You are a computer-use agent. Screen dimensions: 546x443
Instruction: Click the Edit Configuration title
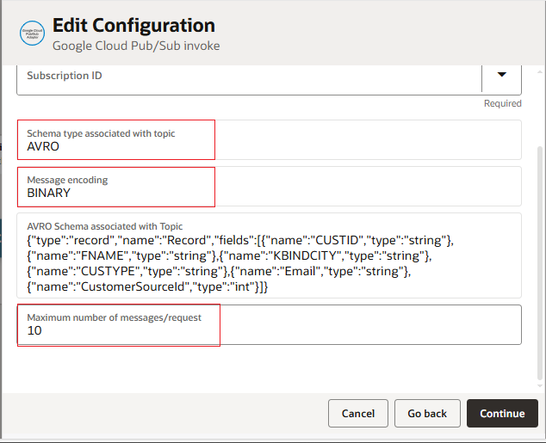[x=133, y=26]
